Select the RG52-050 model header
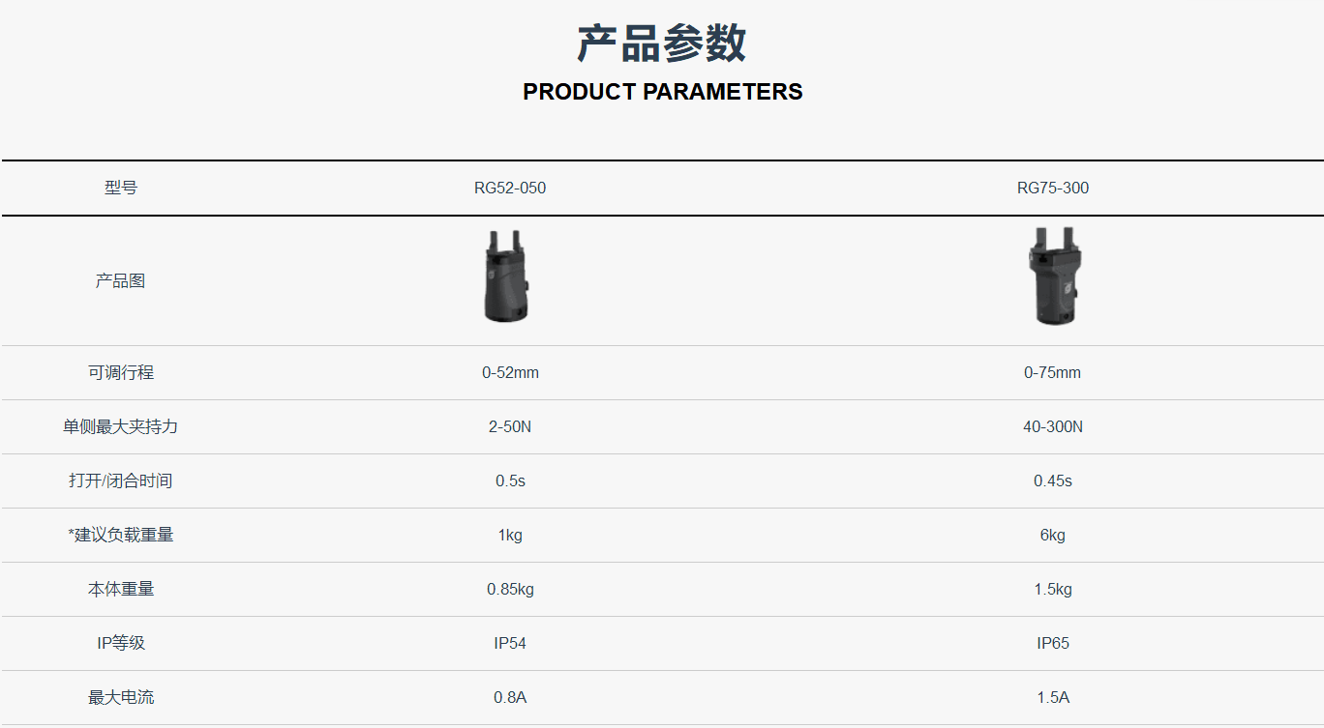 point(510,188)
